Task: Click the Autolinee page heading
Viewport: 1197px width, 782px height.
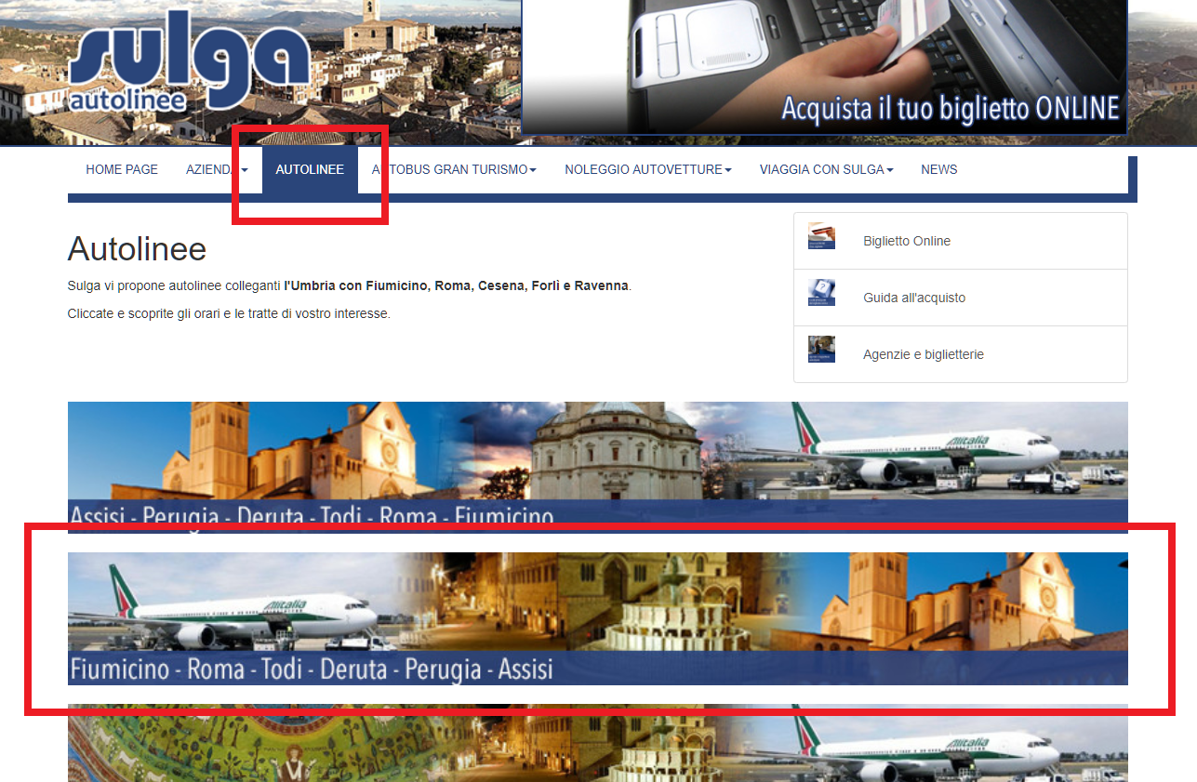Action: point(137,249)
